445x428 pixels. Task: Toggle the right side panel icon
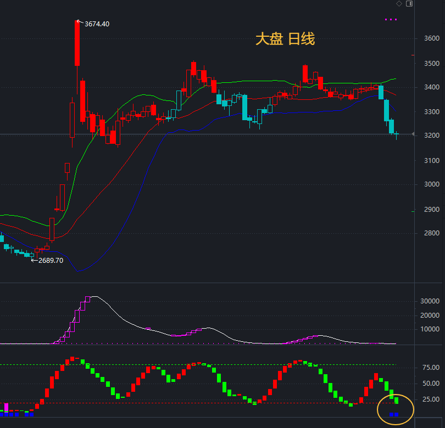pos(409,4)
